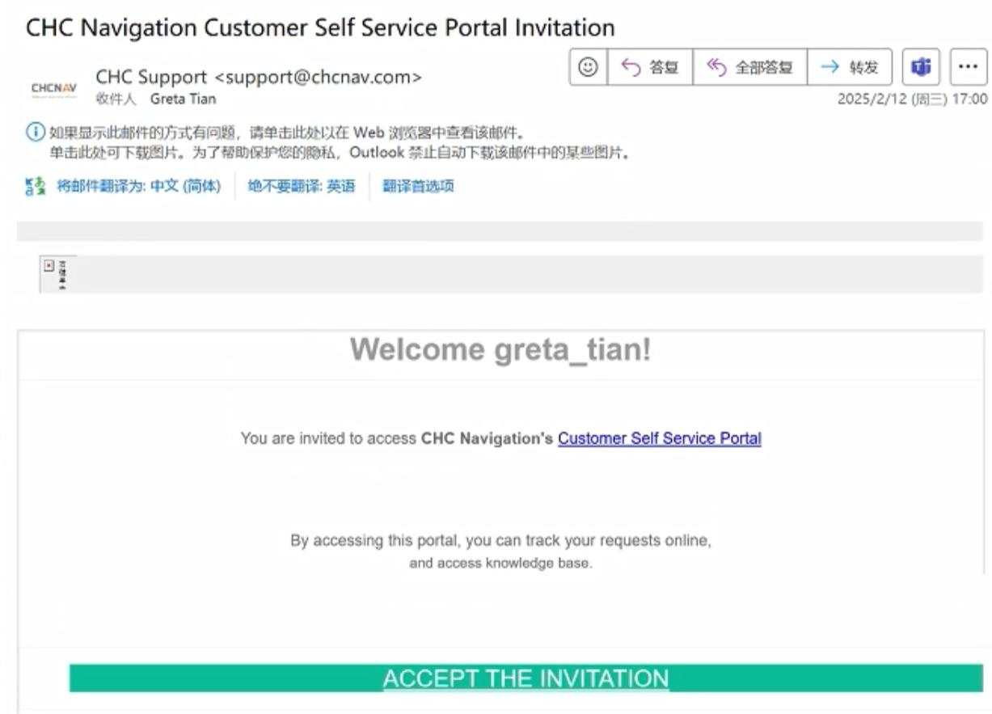
Task: Click the recipient name Greta Tian
Action: tap(183, 99)
